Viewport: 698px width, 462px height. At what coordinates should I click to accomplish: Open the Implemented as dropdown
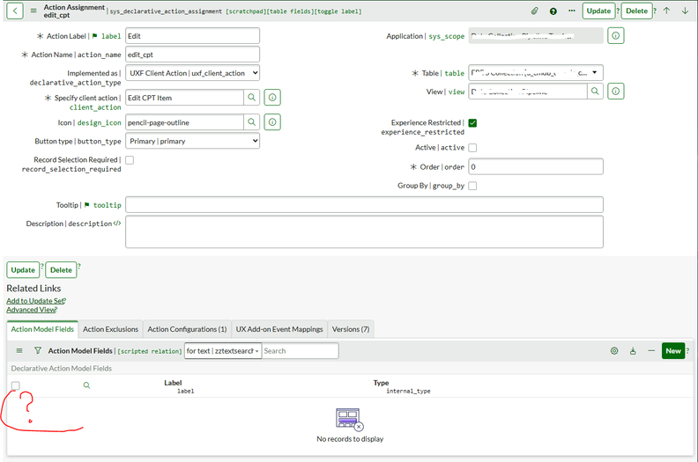[193, 73]
